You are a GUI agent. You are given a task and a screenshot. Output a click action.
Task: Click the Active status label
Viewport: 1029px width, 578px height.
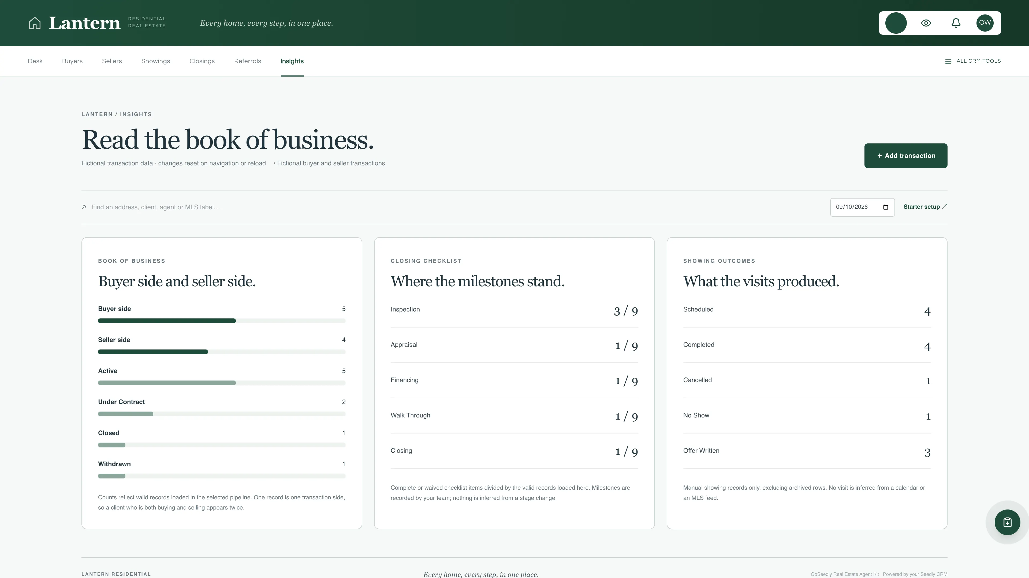tap(107, 371)
